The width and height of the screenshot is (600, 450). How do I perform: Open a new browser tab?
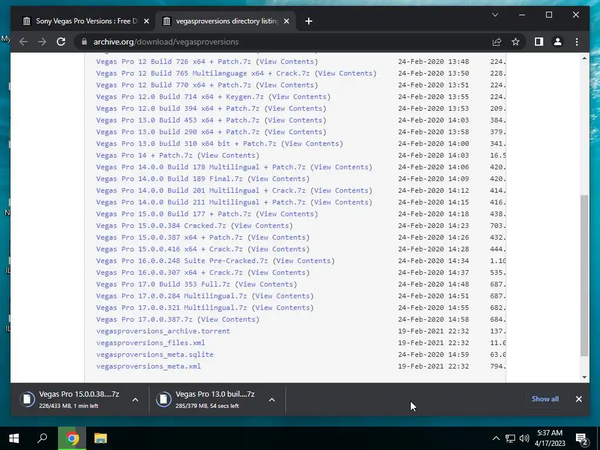click(309, 21)
